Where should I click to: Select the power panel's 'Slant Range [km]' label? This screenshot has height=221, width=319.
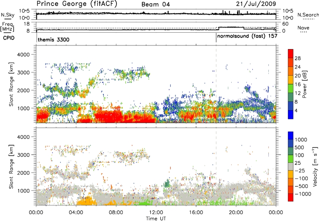pos(11,84)
